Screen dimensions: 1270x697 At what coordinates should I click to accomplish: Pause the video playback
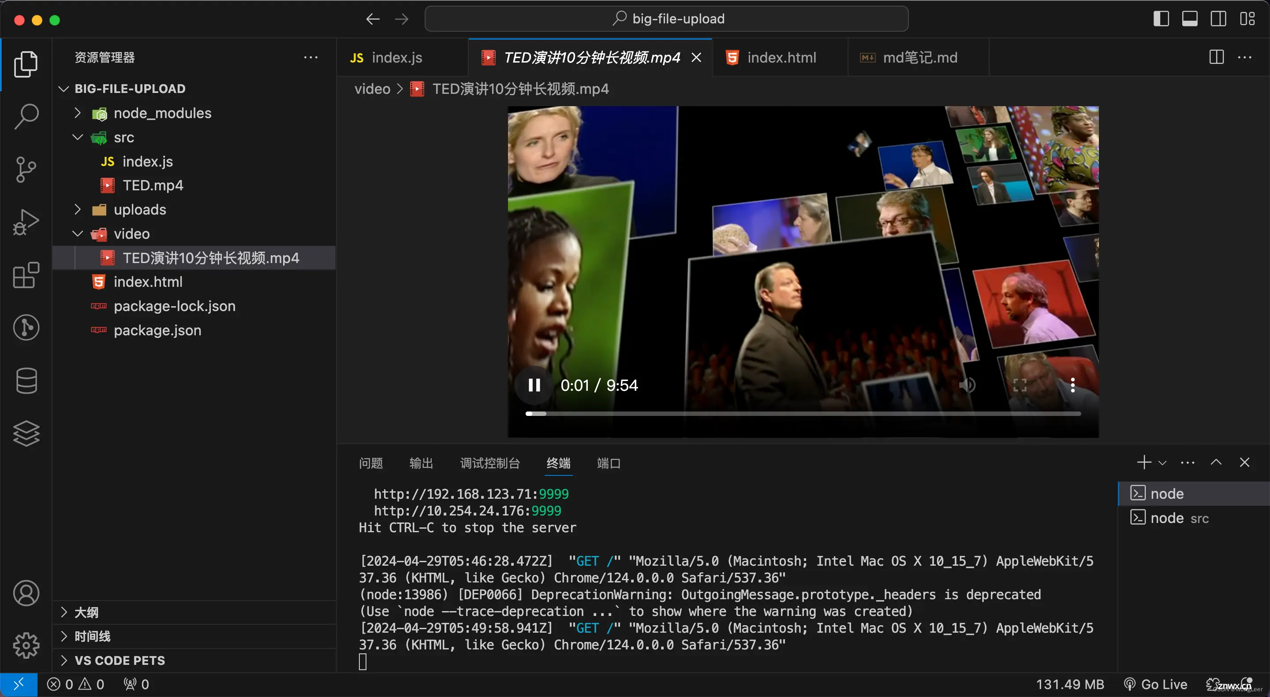534,385
